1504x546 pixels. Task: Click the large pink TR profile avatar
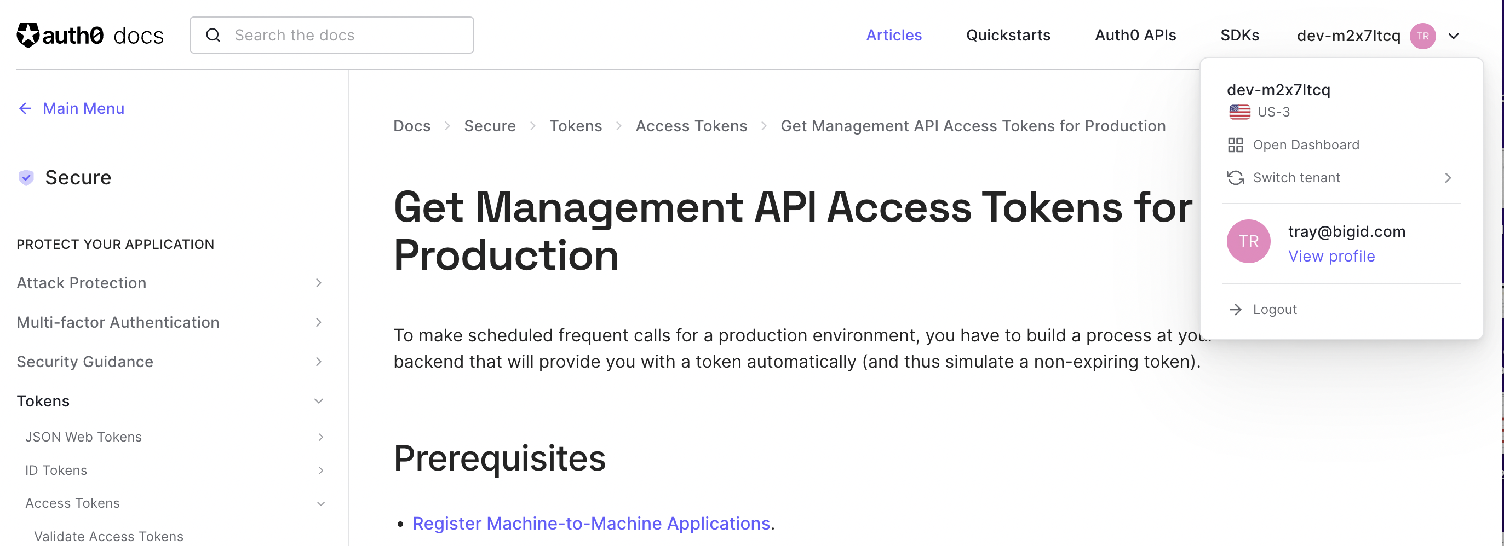(1248, 241)
